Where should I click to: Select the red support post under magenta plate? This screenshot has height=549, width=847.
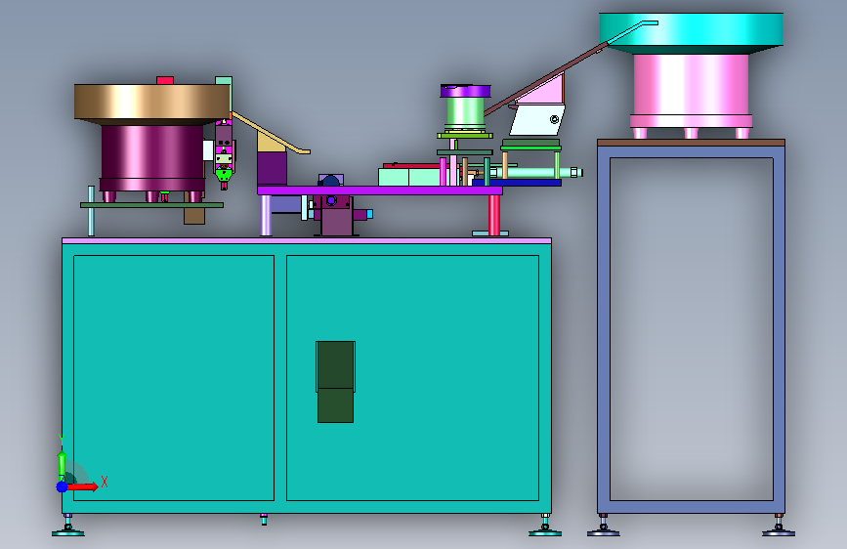click(494, 215)
